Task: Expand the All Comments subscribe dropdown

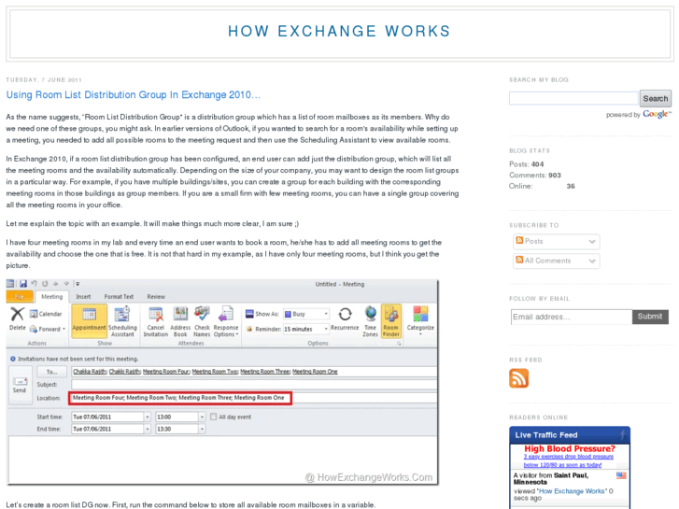Action: pos(592,261)
